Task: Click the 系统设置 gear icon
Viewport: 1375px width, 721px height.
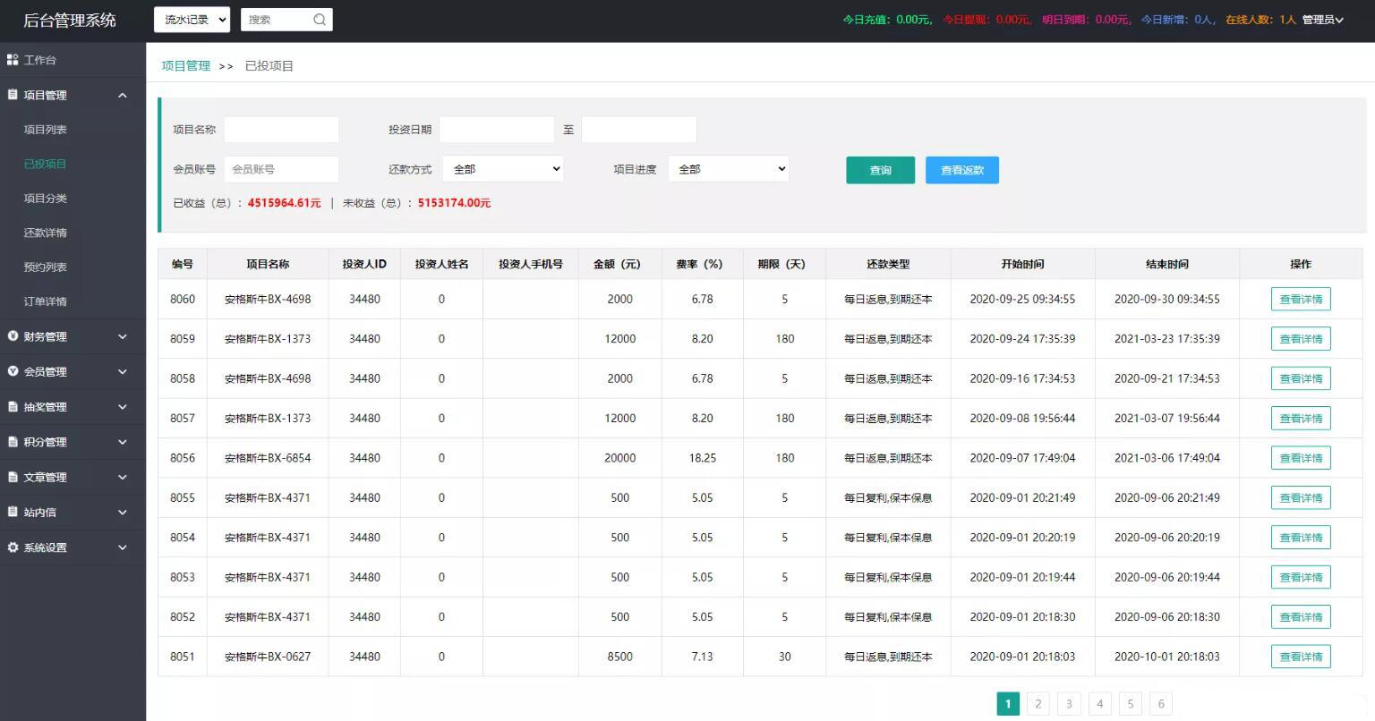Action: 13,547
